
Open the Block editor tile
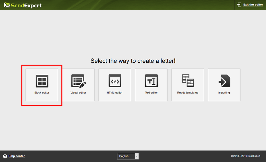click(x=42, y=85)
